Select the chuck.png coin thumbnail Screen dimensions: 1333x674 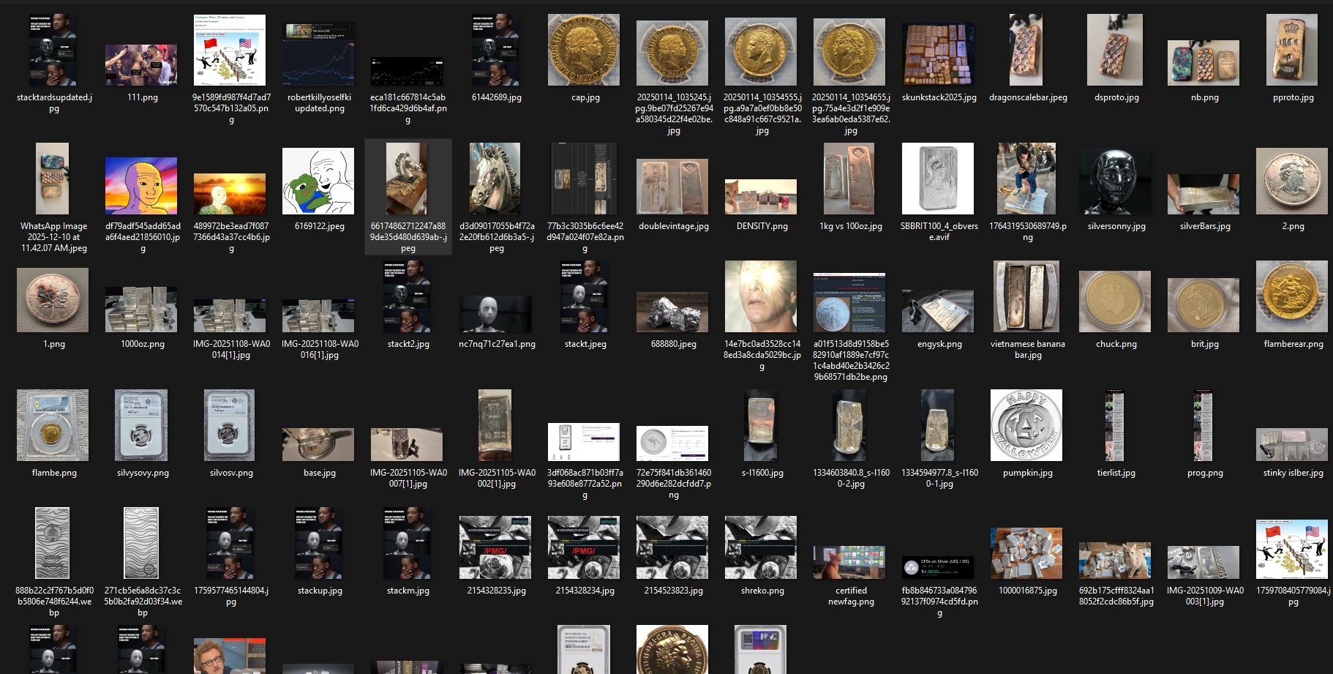tap(1115, 302)
